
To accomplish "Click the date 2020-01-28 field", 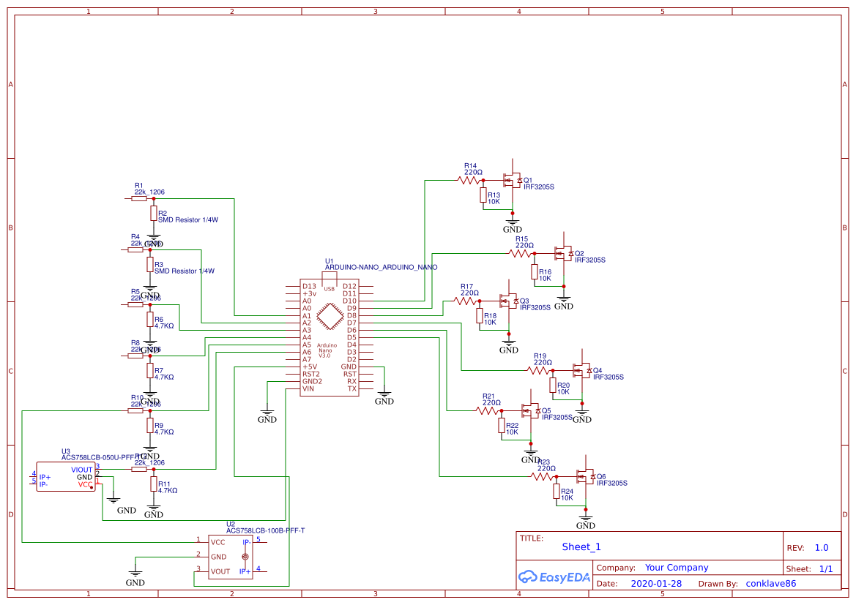I will (658, 583).
